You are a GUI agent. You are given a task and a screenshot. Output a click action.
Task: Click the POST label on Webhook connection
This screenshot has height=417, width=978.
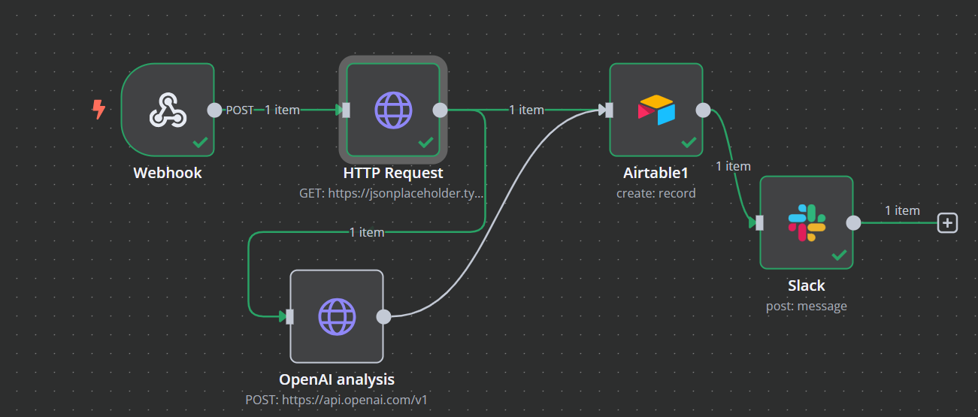240,110
